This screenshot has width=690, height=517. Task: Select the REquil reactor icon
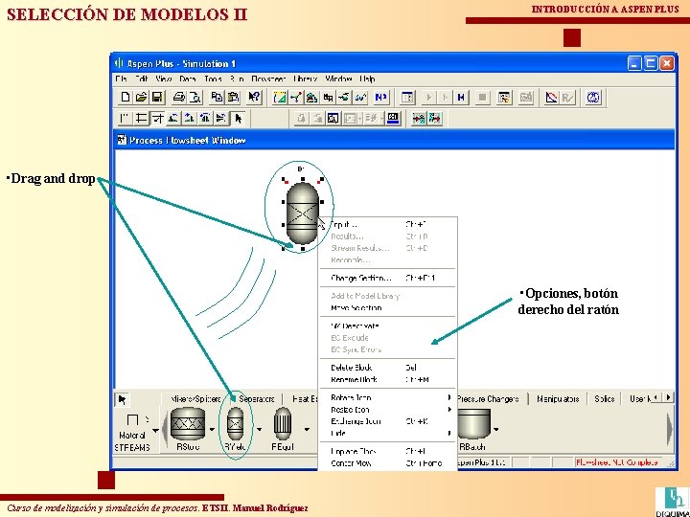[x=283, y=423]
